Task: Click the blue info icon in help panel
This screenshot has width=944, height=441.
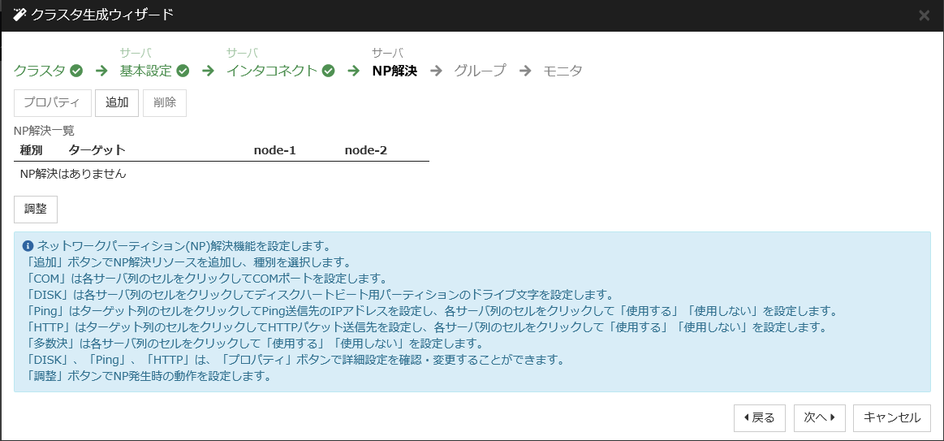Action: 28,245
